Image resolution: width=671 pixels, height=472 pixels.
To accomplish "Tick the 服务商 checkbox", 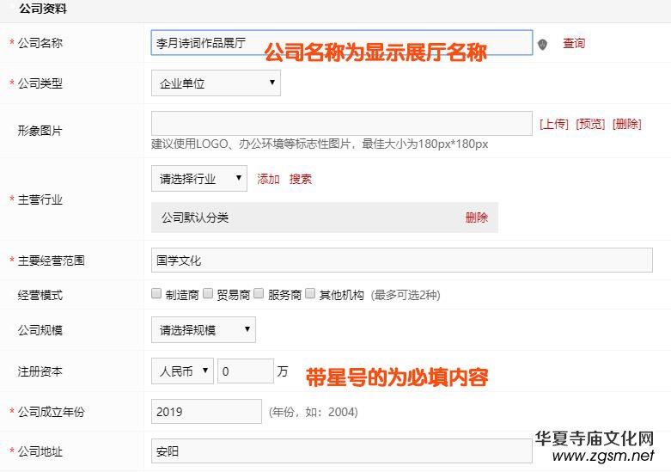I will tap(259, 293).
